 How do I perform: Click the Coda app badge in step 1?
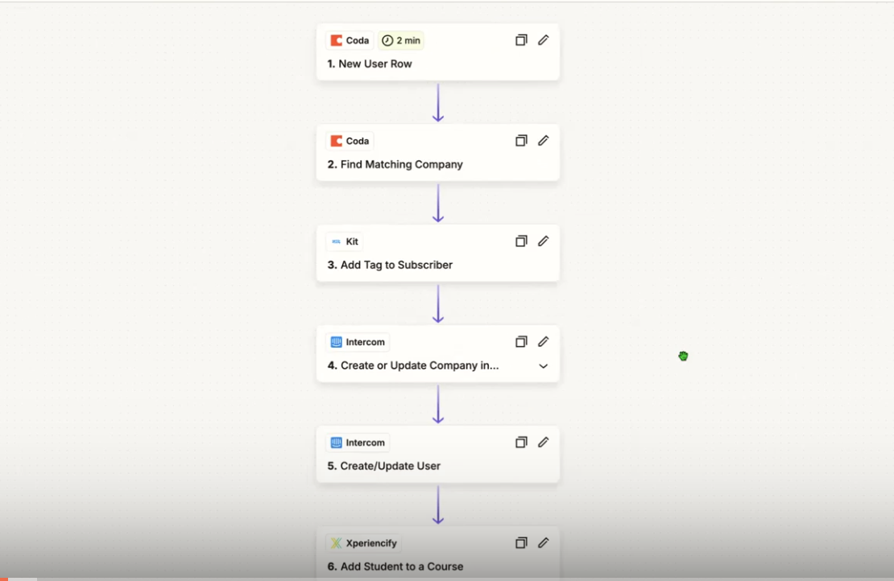coord(350,40)
